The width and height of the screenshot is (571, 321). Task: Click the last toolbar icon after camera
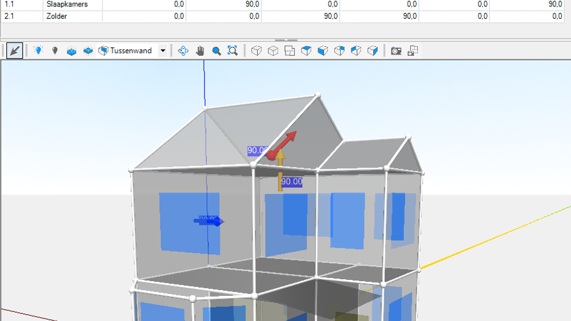coord(413,51)
